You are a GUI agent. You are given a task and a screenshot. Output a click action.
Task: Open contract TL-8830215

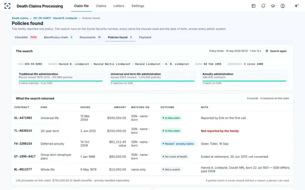point(23,131)
